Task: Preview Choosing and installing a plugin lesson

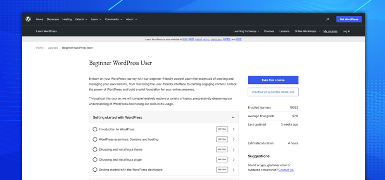Action: [x=222, y=159]
